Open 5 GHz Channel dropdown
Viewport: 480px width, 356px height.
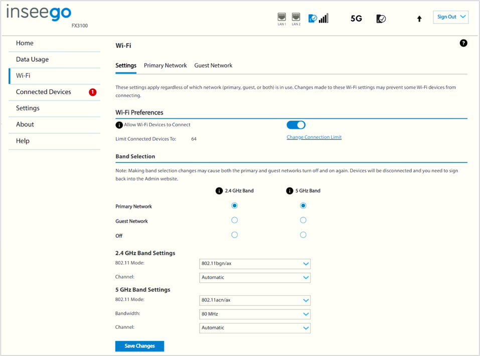click(255, 328)
